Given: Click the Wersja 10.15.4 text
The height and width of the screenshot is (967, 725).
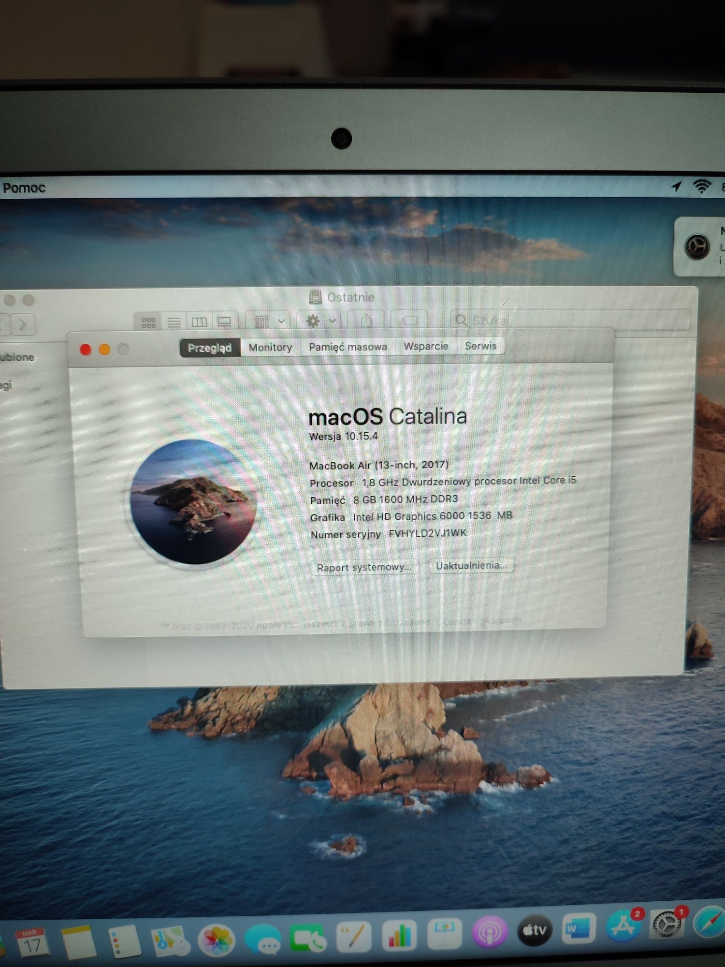Looking at the screenshot, I should [343, 436].
